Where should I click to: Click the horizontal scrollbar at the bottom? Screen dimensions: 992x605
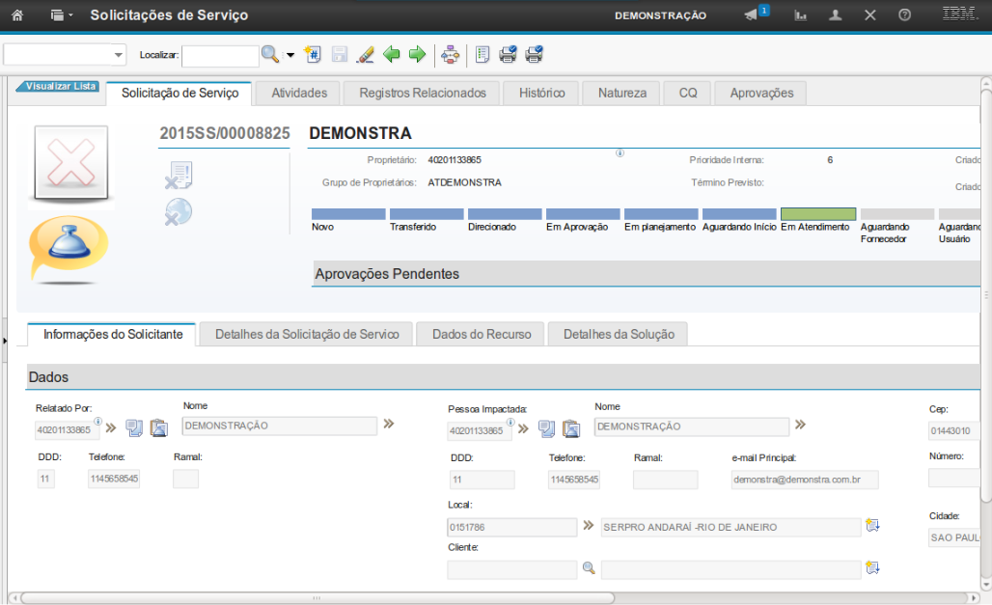pyautogui.click(x=315, y=597)
